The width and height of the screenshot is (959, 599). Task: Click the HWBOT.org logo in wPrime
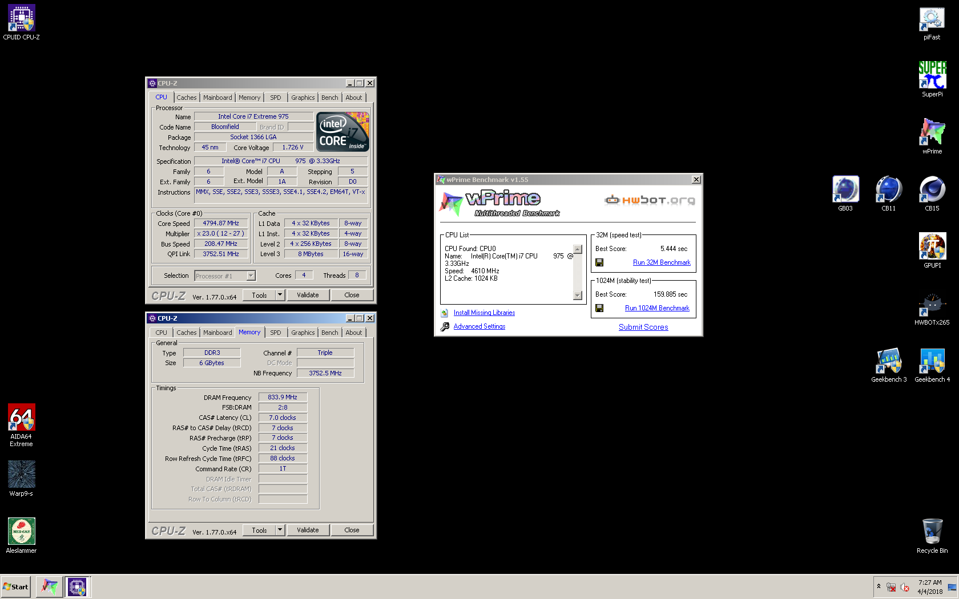(650, 200)
